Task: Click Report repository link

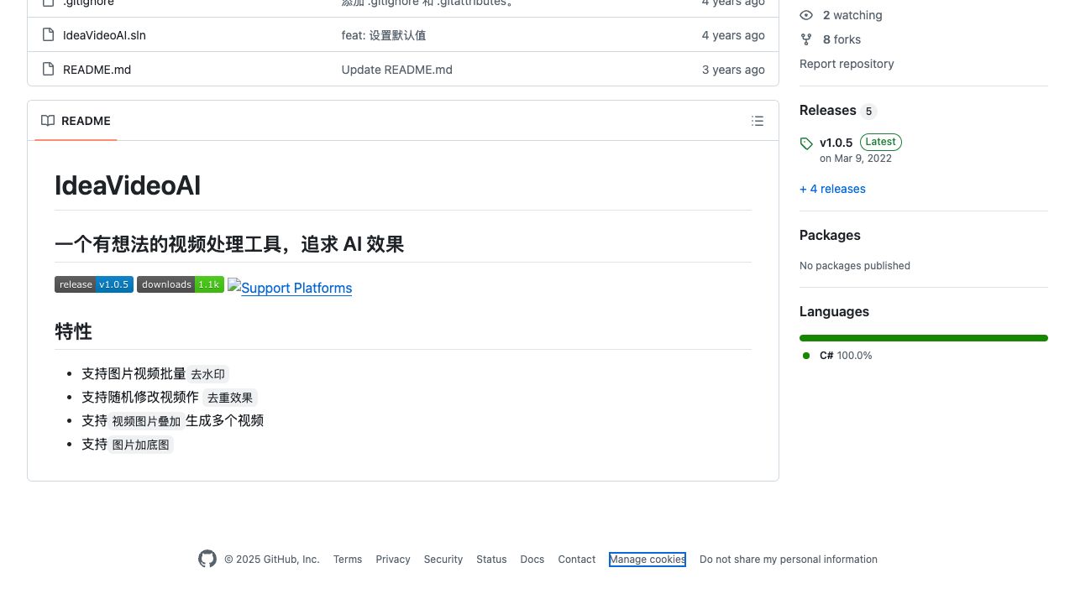Action: click(x=847, y=64)
